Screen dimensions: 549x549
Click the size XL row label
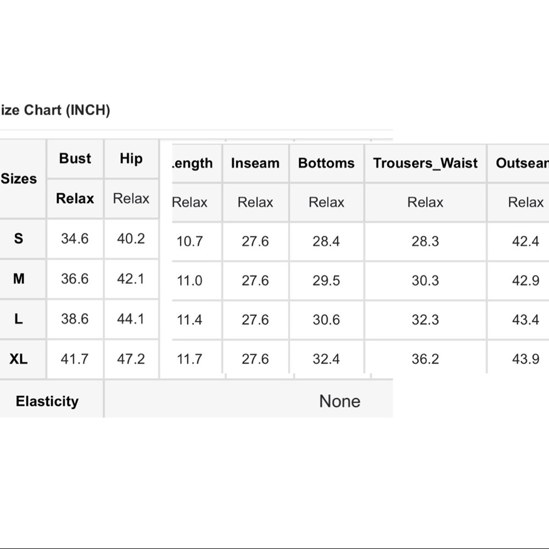(x=19, y=359)
